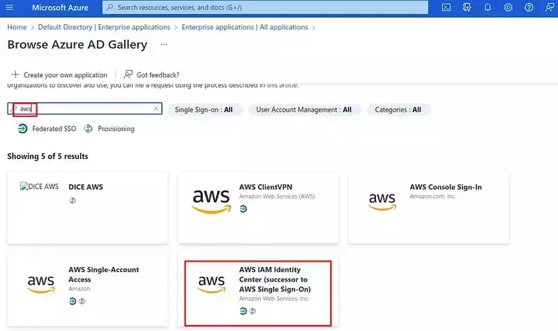The image size is (558, 331).
Task: Launch Cloud Shell from the top bar
Action: coord(446,8)
